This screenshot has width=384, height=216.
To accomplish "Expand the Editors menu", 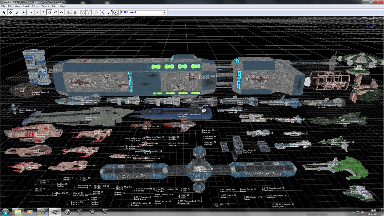I will coord(35,6).
